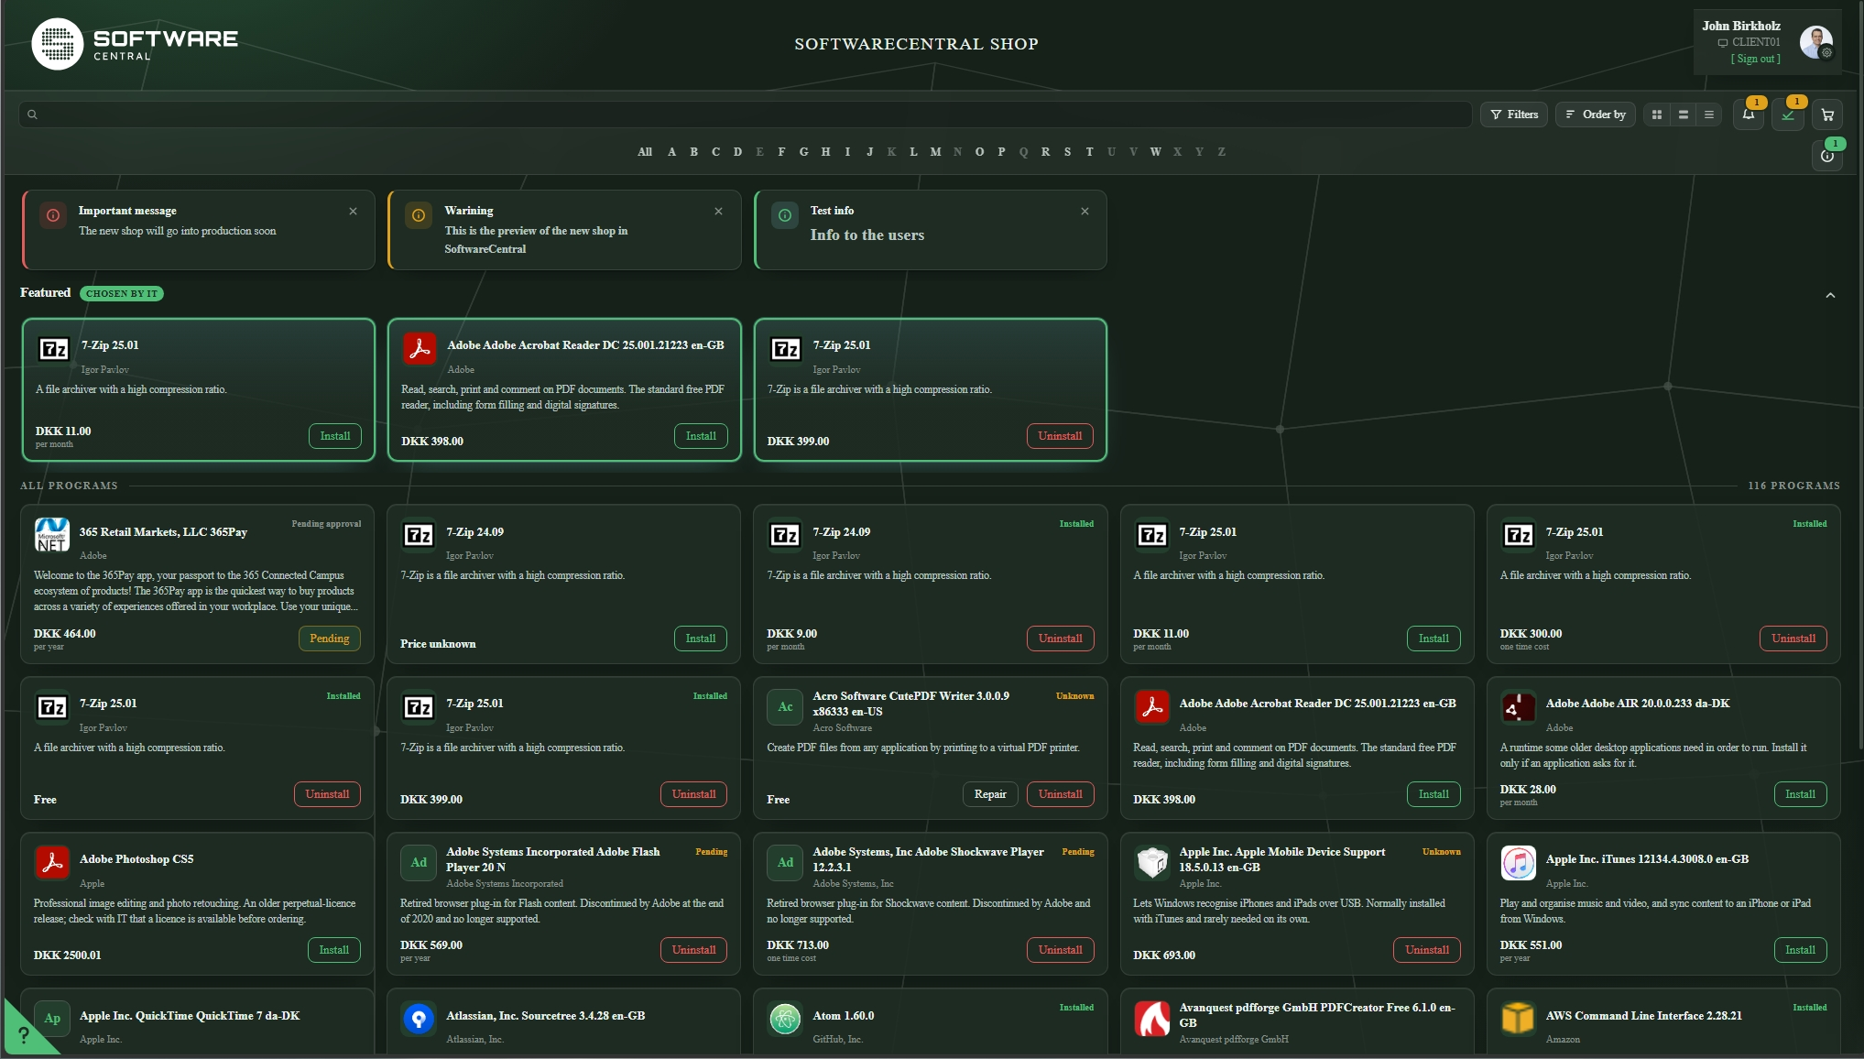Open the Filters panel
This screenshot has width=1864, height=1059.
[1514, 115]
